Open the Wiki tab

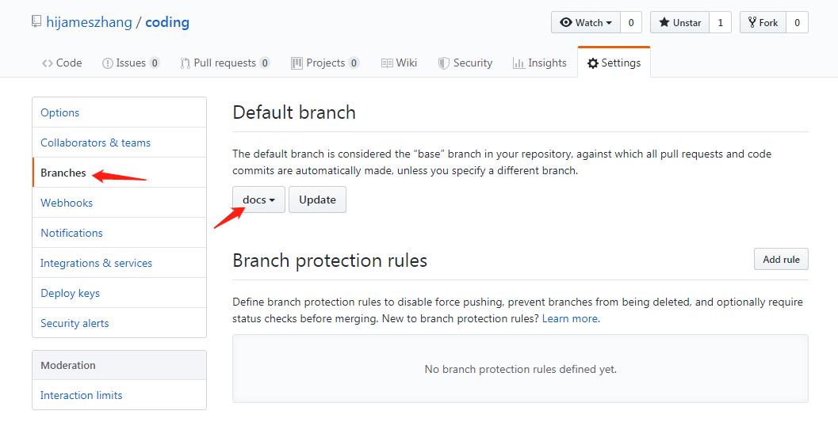(400, 63)
